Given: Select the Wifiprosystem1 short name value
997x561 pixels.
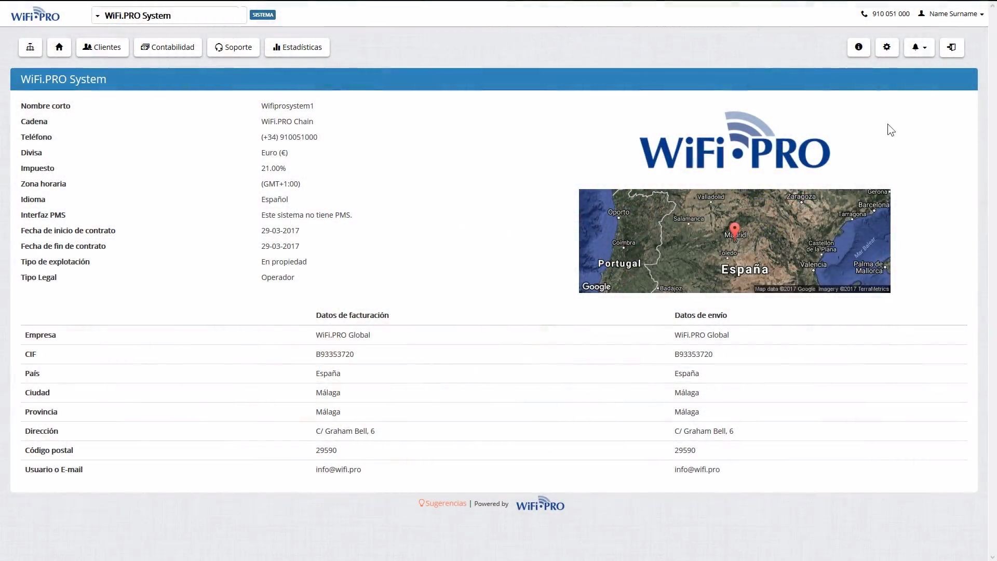Looking at the screenshot, I should (287, 106).
